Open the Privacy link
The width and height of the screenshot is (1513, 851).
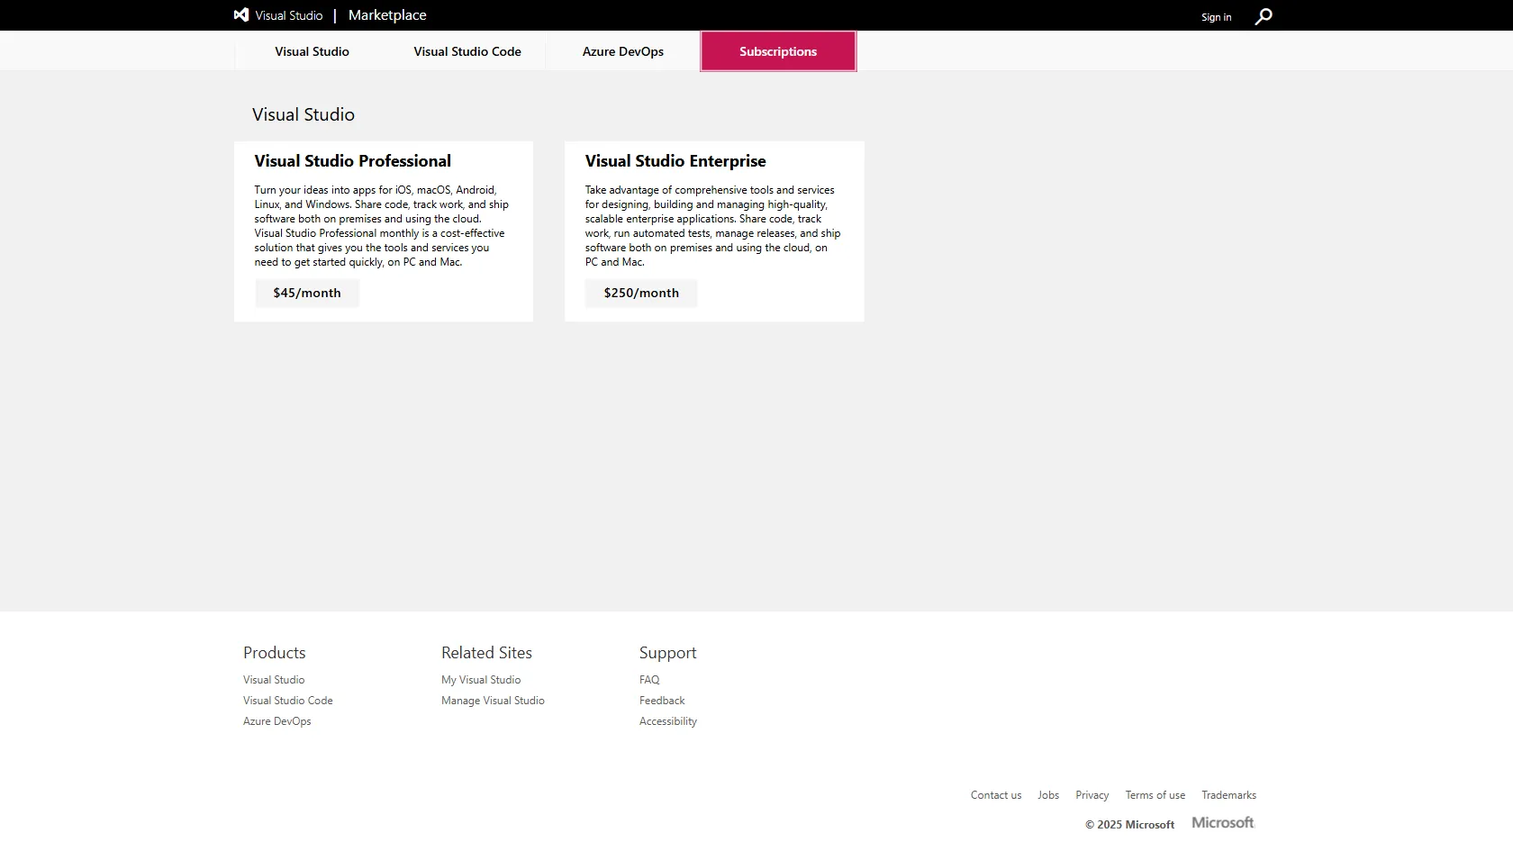point(1092,795)
